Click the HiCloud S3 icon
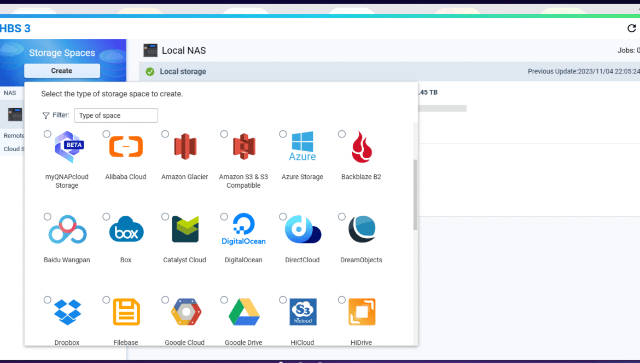Viewport: 640px width, 363px height. click(x=303, y=312)
